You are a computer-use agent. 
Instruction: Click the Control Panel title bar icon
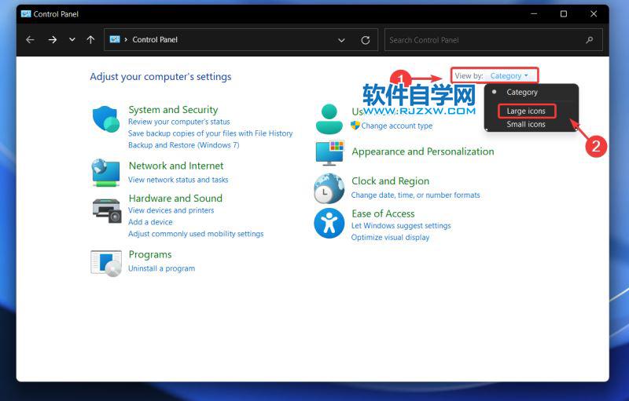(x=26, y=14)
